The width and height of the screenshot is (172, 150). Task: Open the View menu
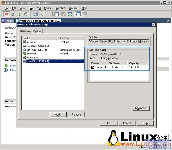(x=22, y=8)
